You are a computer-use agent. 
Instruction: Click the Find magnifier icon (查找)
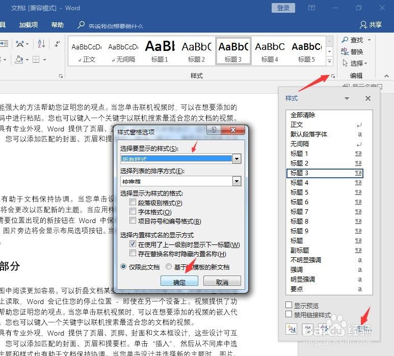tap(345, 40)
